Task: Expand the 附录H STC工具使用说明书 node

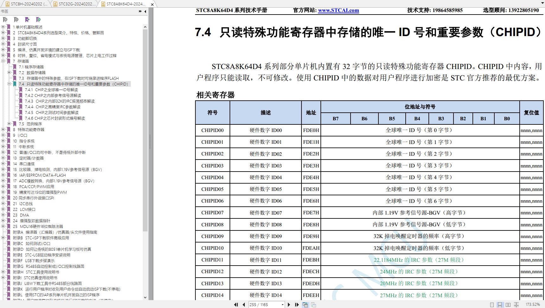Action: 3,272
